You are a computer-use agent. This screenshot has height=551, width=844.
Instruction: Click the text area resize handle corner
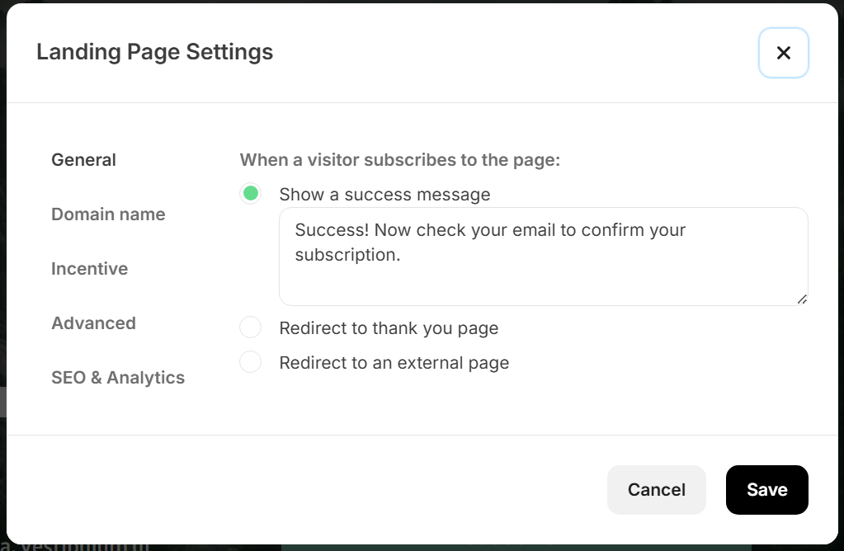(802, 299)
